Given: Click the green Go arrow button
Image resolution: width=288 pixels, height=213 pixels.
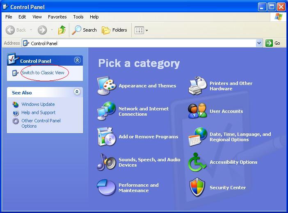Looking at the screenshot, I should (x=269, y=43).
